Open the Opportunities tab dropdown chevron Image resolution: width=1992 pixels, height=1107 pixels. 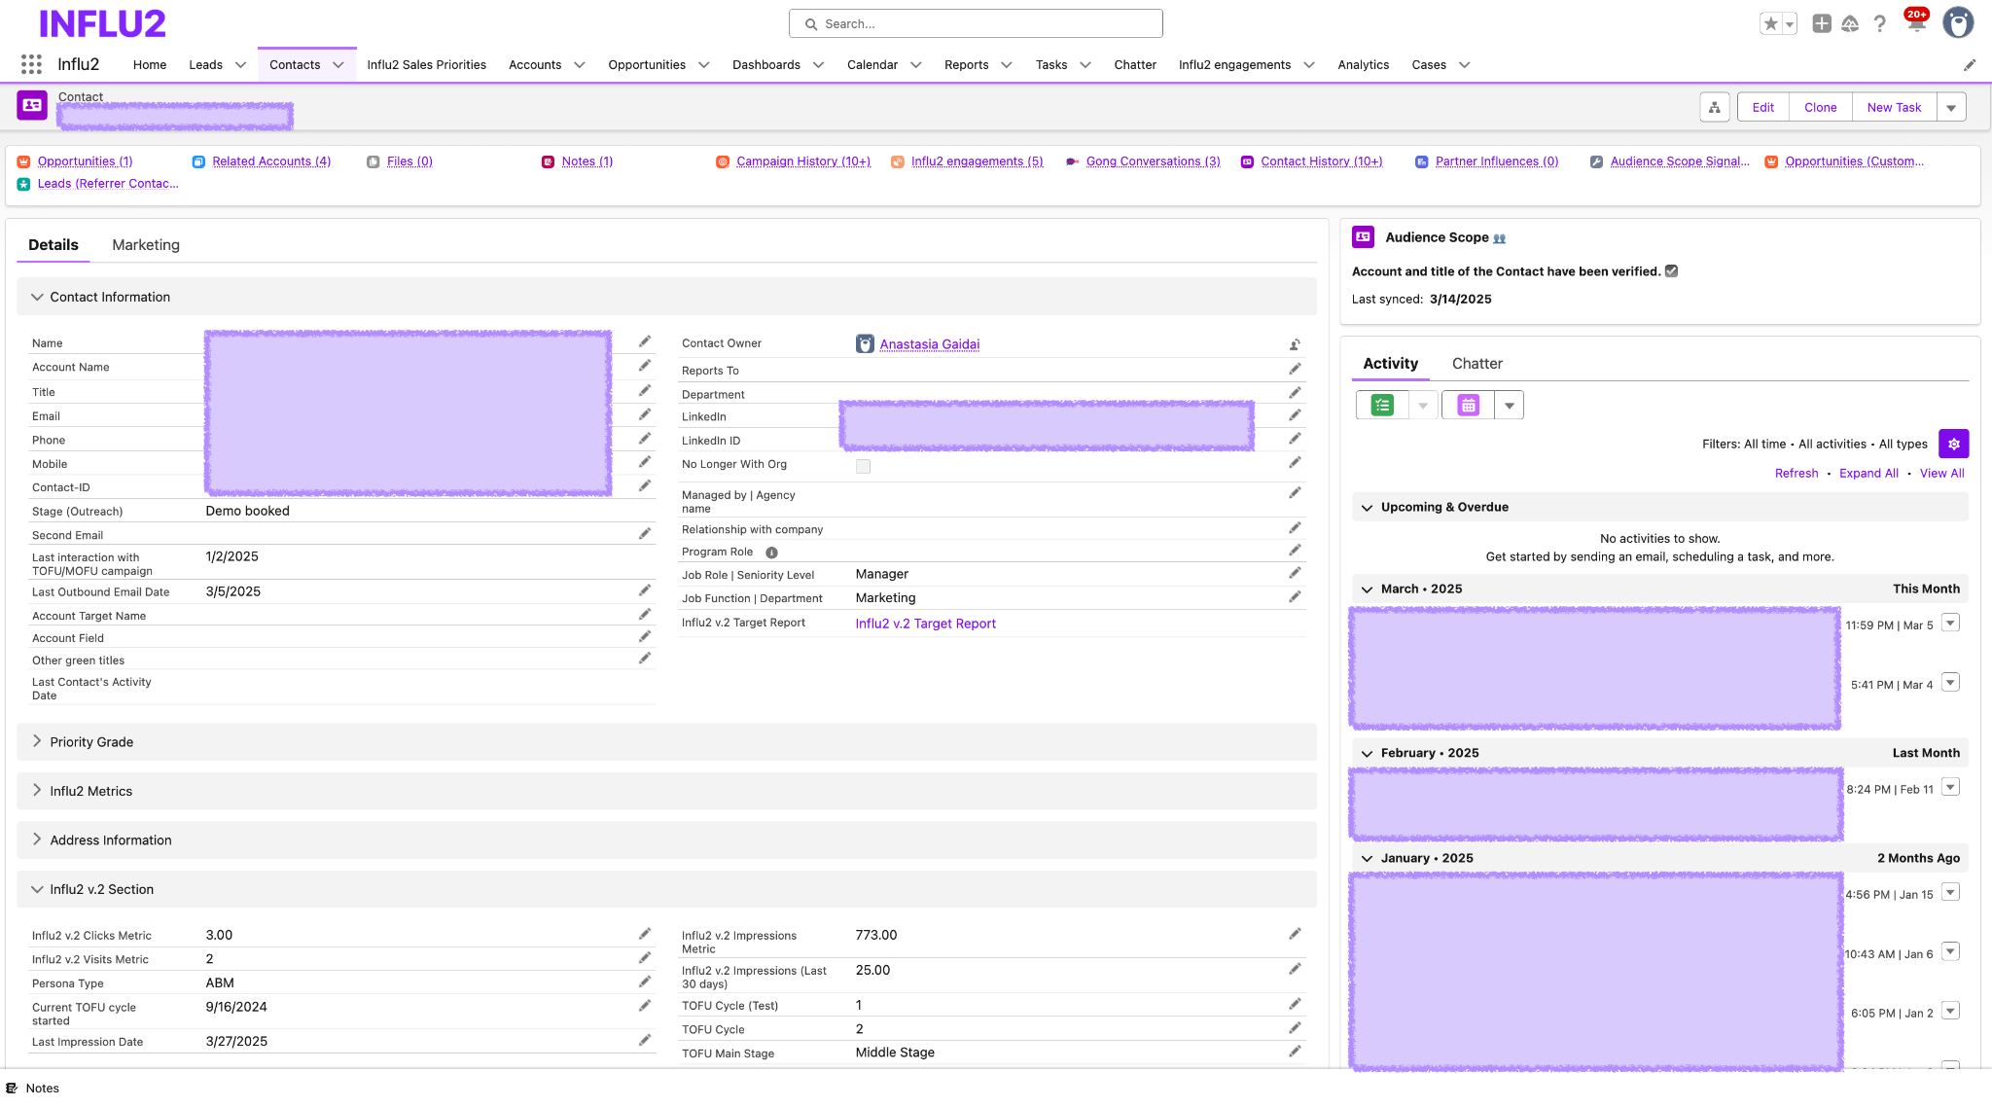pyautogui.click(x=704, y=65)
